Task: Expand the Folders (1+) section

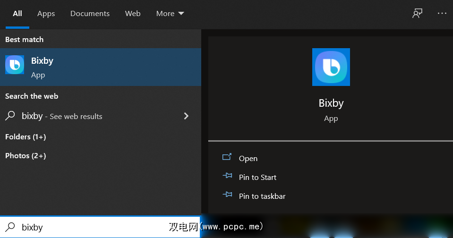Action: (26, 137)
